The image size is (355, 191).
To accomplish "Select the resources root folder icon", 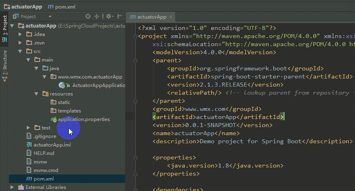I will pos(45,93).
